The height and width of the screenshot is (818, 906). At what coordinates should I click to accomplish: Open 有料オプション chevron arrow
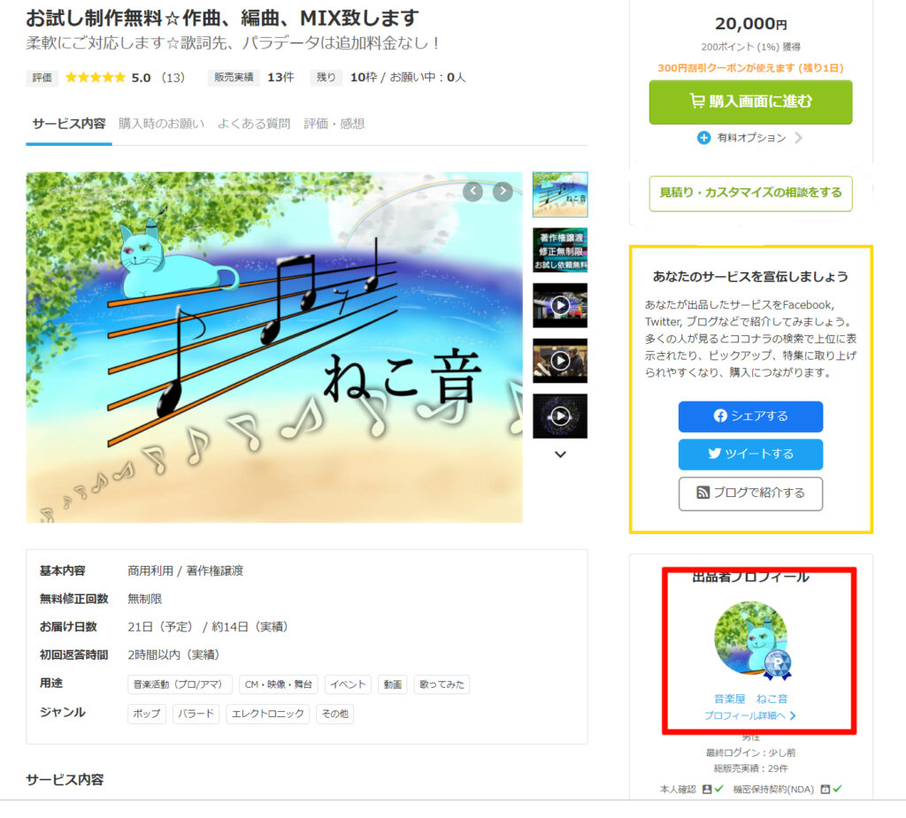(x=799, y=137)
